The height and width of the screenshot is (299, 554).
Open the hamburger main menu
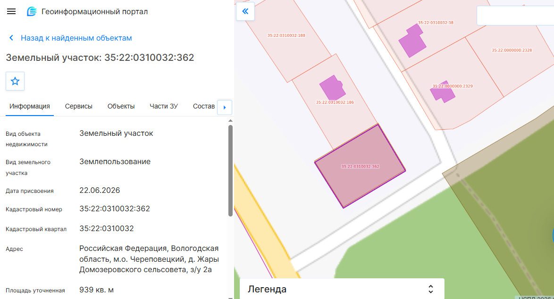pos(11,11)
